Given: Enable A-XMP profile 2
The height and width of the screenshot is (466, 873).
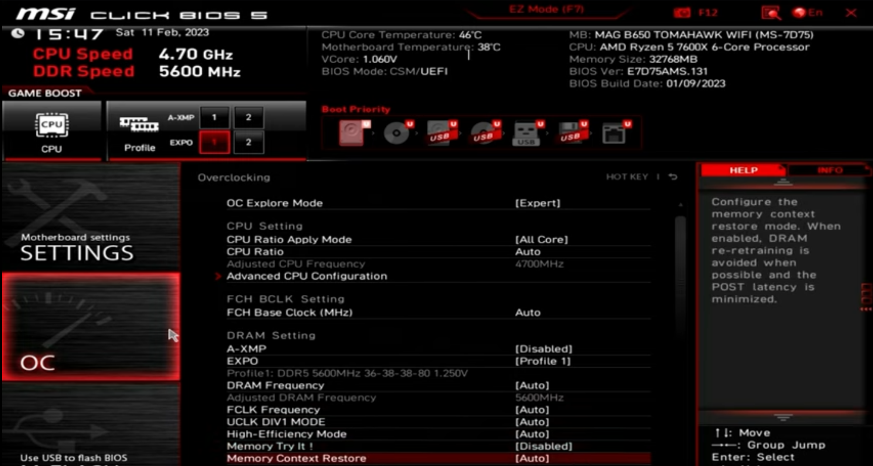Looking at the screenshot, I should click(x=248, y=117).
